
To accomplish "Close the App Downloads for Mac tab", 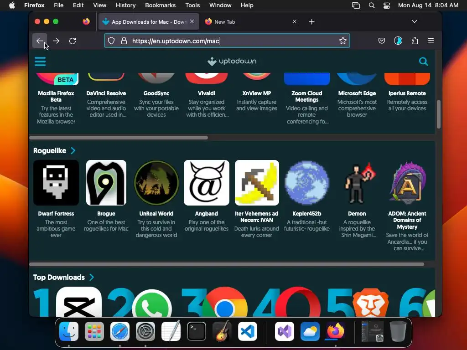I will tap(192, 21).
